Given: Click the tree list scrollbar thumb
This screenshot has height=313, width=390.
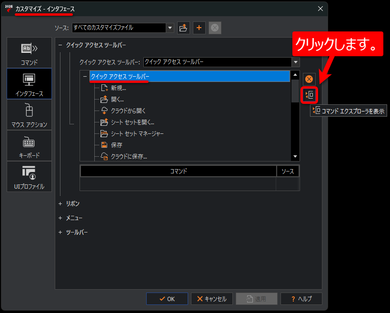Looking at the screenshot, I should [x=295, y=91].
